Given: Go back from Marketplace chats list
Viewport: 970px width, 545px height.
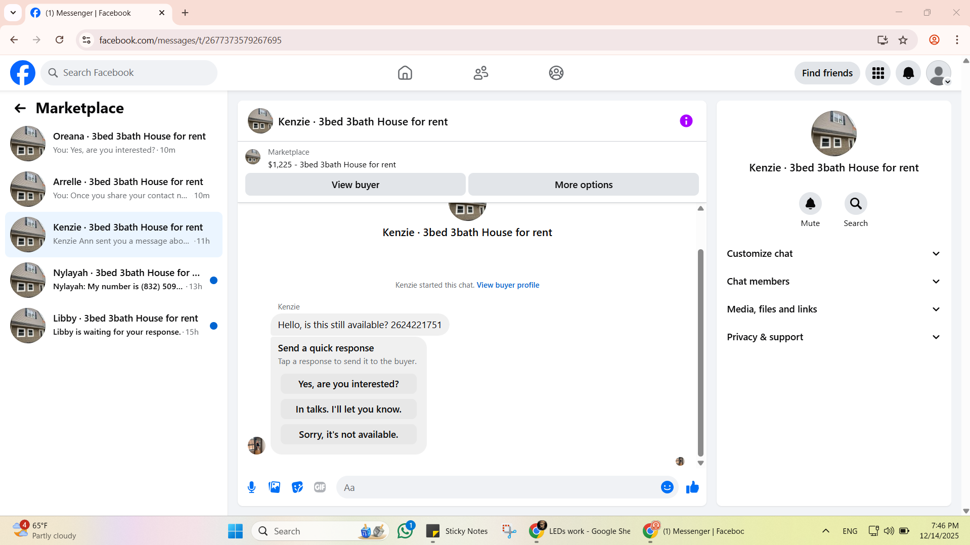Looking at the screenshot, I should tap(20, 108).
